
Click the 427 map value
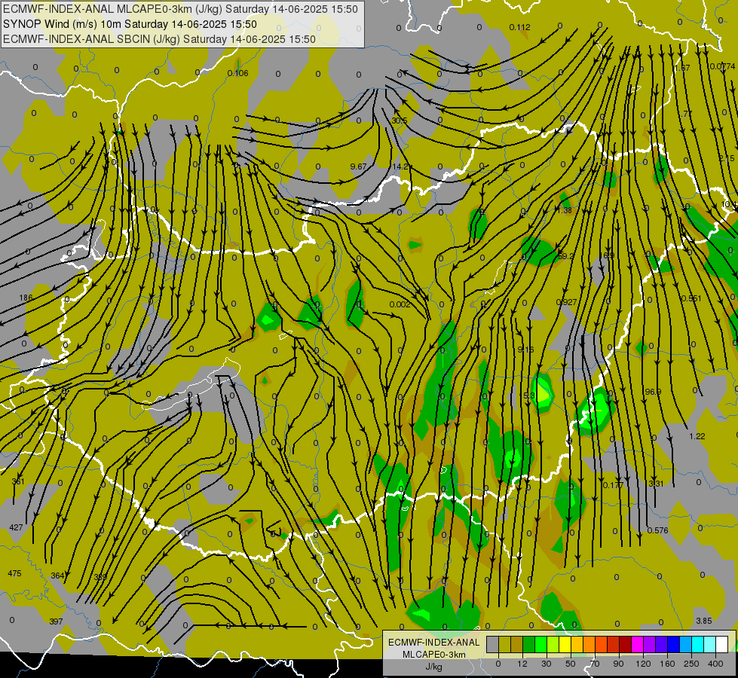click(x=16, y=527)
